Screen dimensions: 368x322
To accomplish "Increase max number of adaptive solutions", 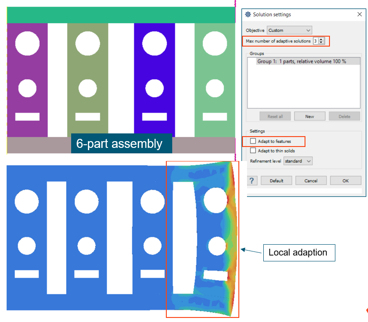I will pyautogui.click(x=321, y=39).
